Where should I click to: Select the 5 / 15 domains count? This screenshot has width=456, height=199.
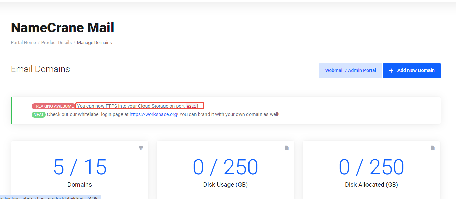pyautogui.click(x=80, y=167)
